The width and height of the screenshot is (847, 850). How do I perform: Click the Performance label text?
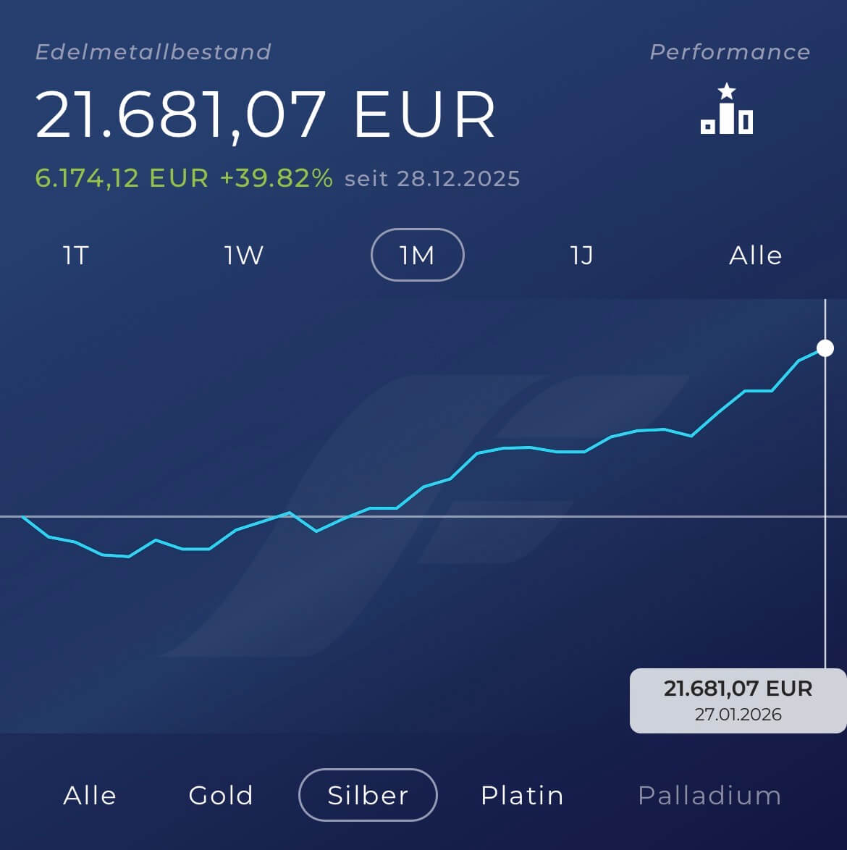click(730, 52)
